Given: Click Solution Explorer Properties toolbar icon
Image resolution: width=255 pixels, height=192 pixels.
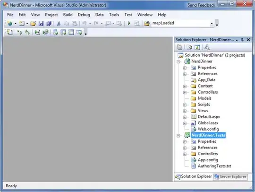Looking at the screenshot, I should [179, 47].
